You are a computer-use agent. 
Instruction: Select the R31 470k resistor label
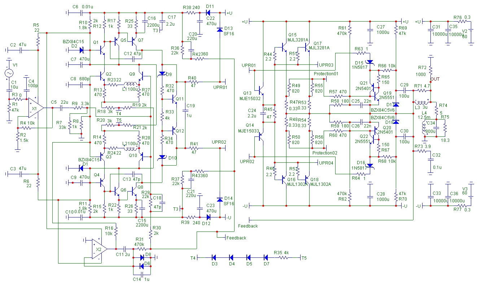pos(140,242)
